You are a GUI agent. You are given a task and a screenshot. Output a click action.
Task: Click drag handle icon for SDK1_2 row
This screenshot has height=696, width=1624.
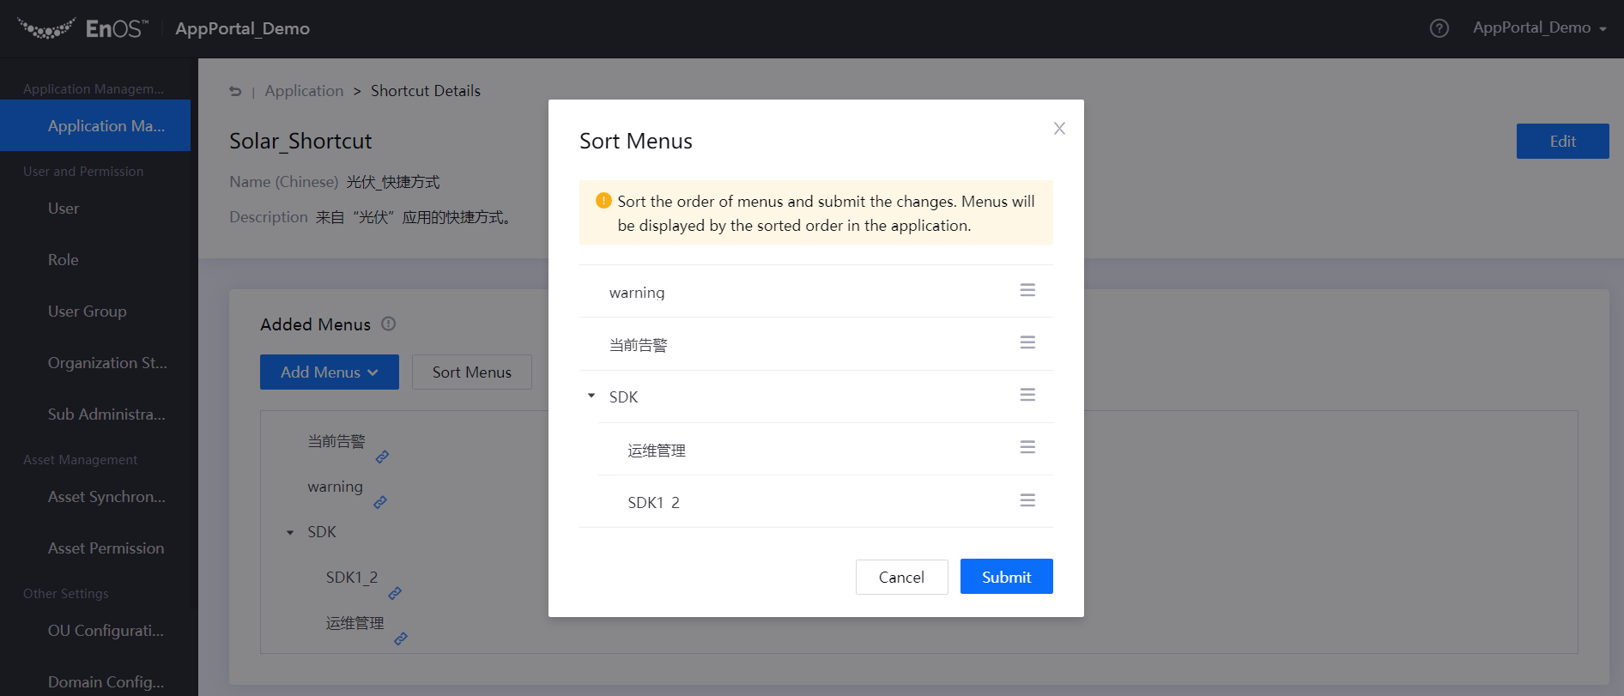1027,500
